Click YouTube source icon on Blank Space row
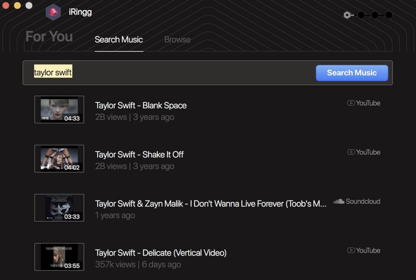The height and width of the screenshot is (280, 416). (x=351, y=103)
